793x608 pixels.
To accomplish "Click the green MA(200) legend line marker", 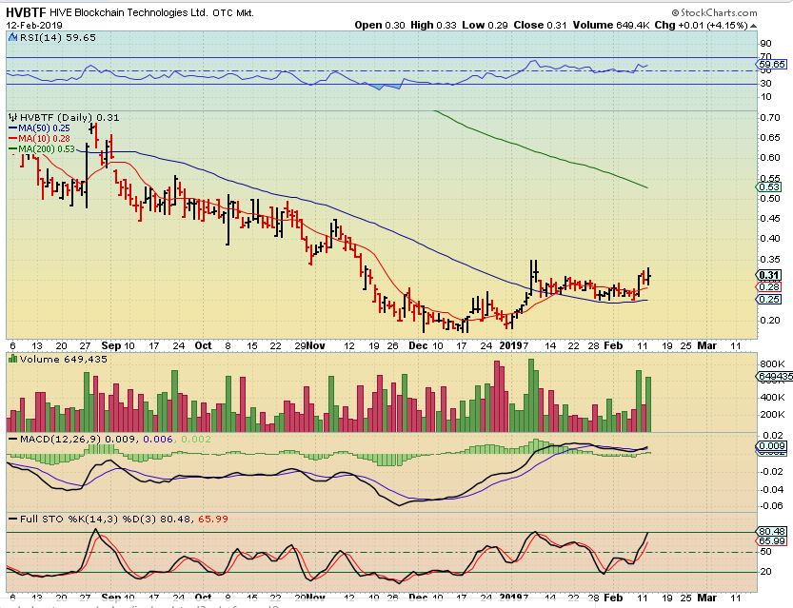I will tap(13, 149).
